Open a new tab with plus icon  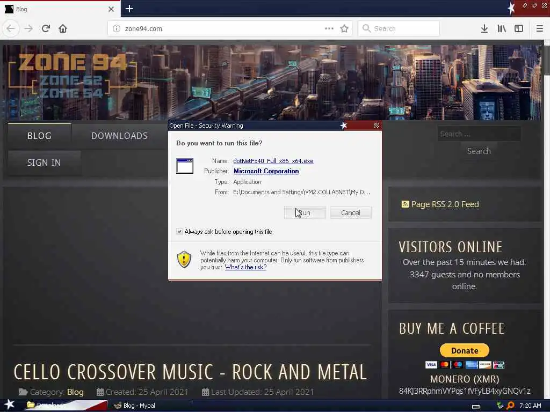[x=129, y=9]
